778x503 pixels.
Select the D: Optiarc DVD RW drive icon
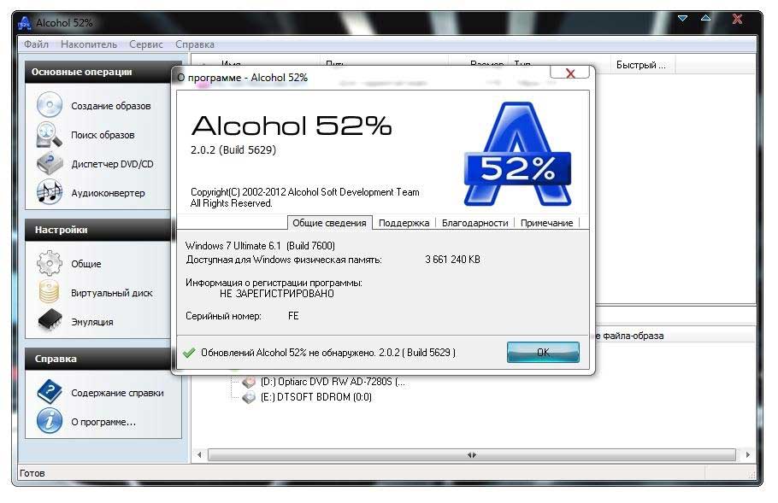point(249,382)
